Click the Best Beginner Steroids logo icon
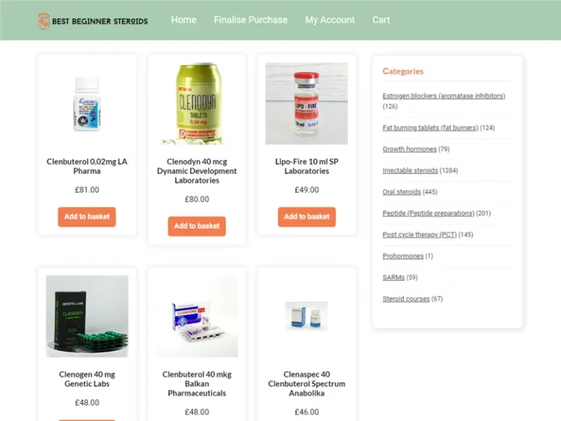Viewport: 561px width, 421px height. [x=44, y=21]
